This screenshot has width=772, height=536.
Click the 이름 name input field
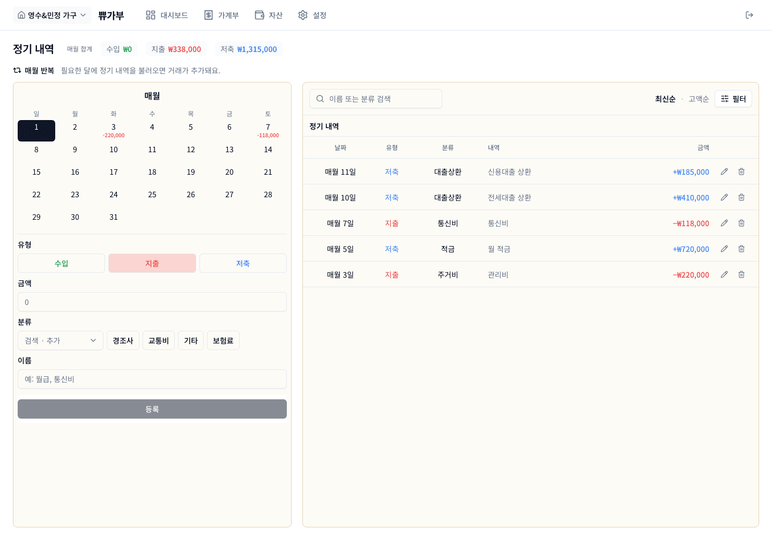tap(152, 379)
